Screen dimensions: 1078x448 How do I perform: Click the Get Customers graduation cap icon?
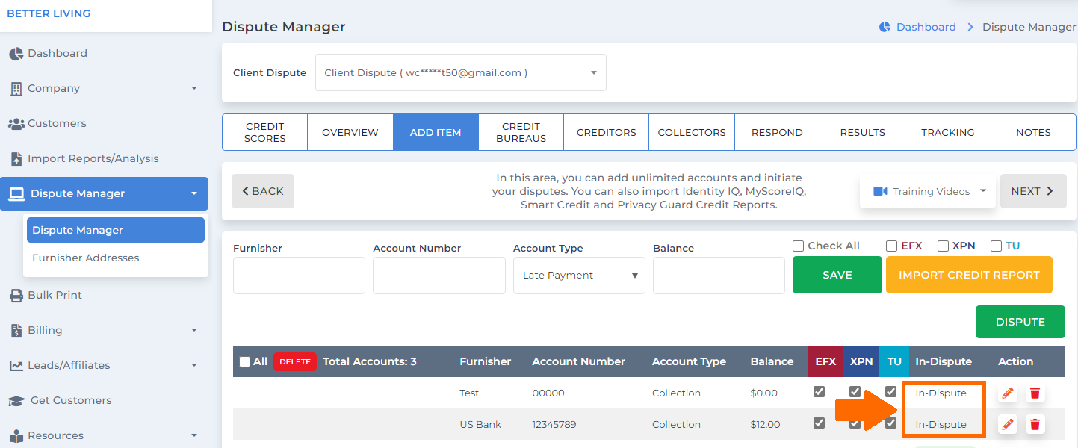coord(16,401)
